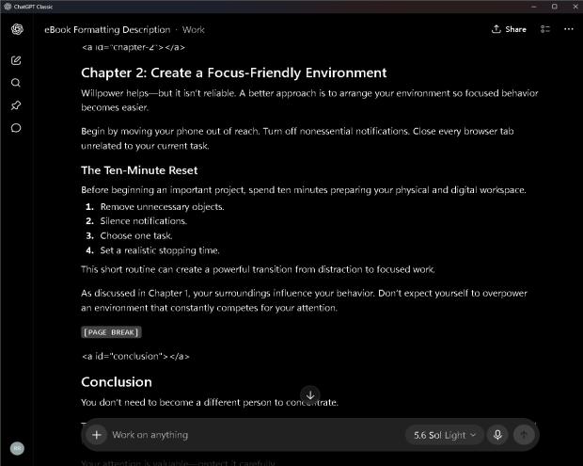Toggle the list view icon beside Share
583x466 pixels.
tap(545, 29)
